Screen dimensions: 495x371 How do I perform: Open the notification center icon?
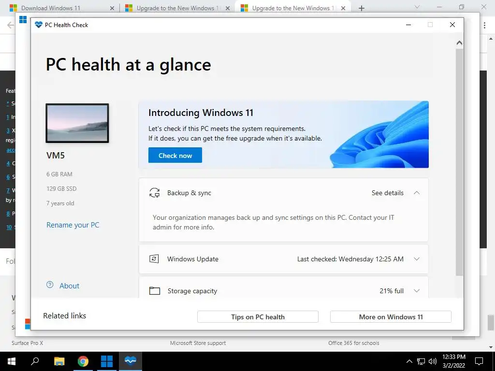[x=479, y=361]
